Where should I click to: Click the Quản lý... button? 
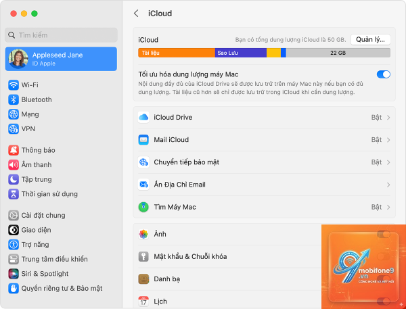point(370,40)
